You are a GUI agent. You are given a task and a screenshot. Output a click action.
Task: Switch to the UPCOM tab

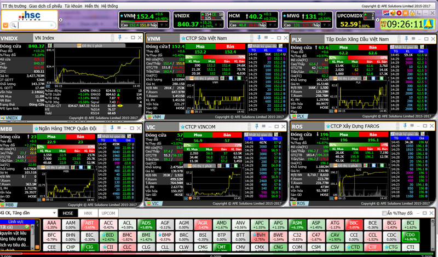coord(108,213)
